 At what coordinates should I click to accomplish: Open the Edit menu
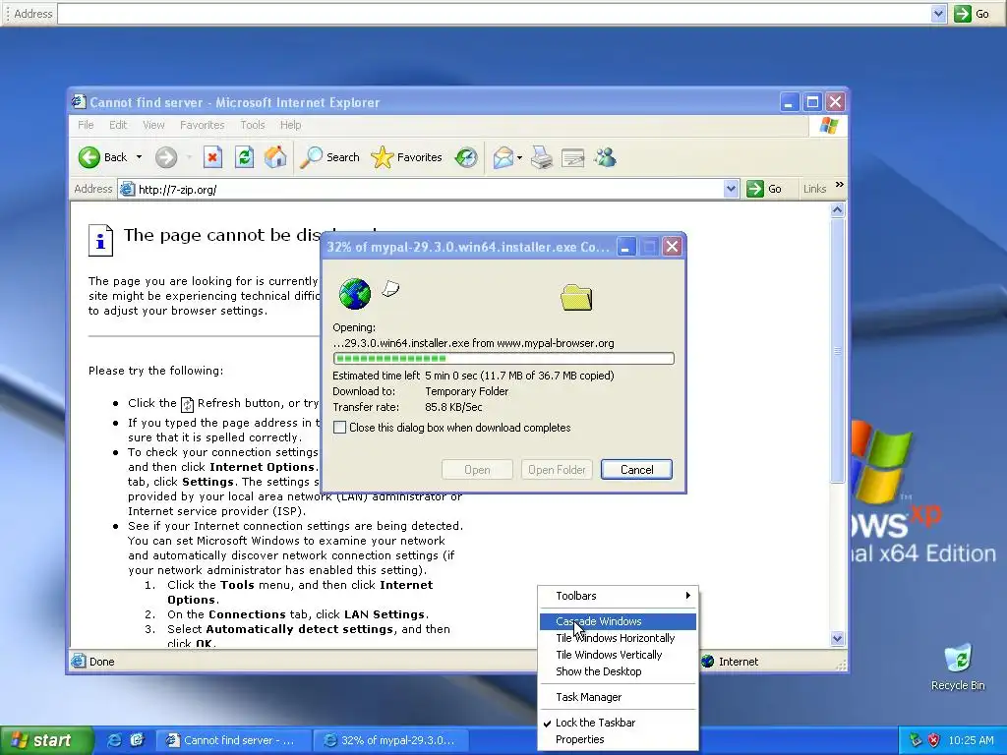118,125
